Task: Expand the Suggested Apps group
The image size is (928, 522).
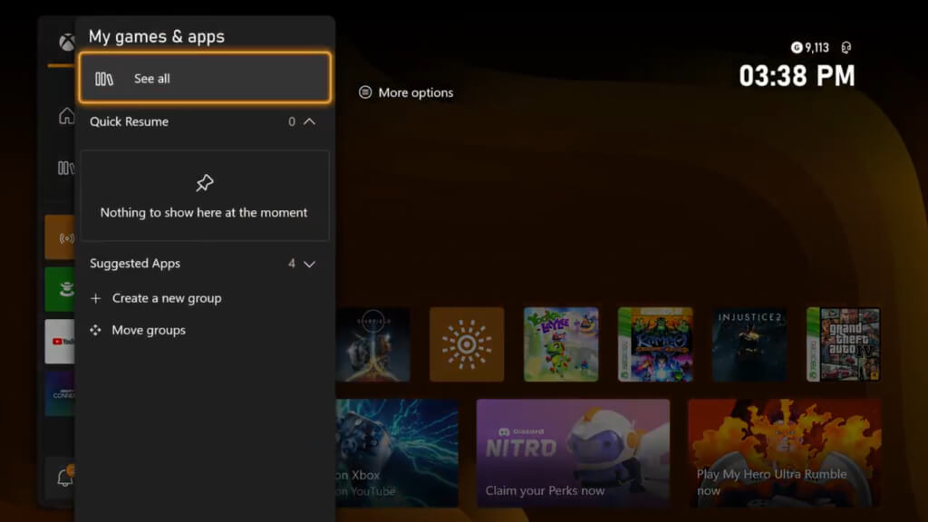Action: coord(309,264)
